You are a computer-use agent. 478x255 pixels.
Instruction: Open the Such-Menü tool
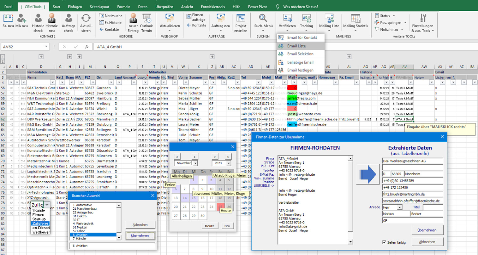(263, 23)
